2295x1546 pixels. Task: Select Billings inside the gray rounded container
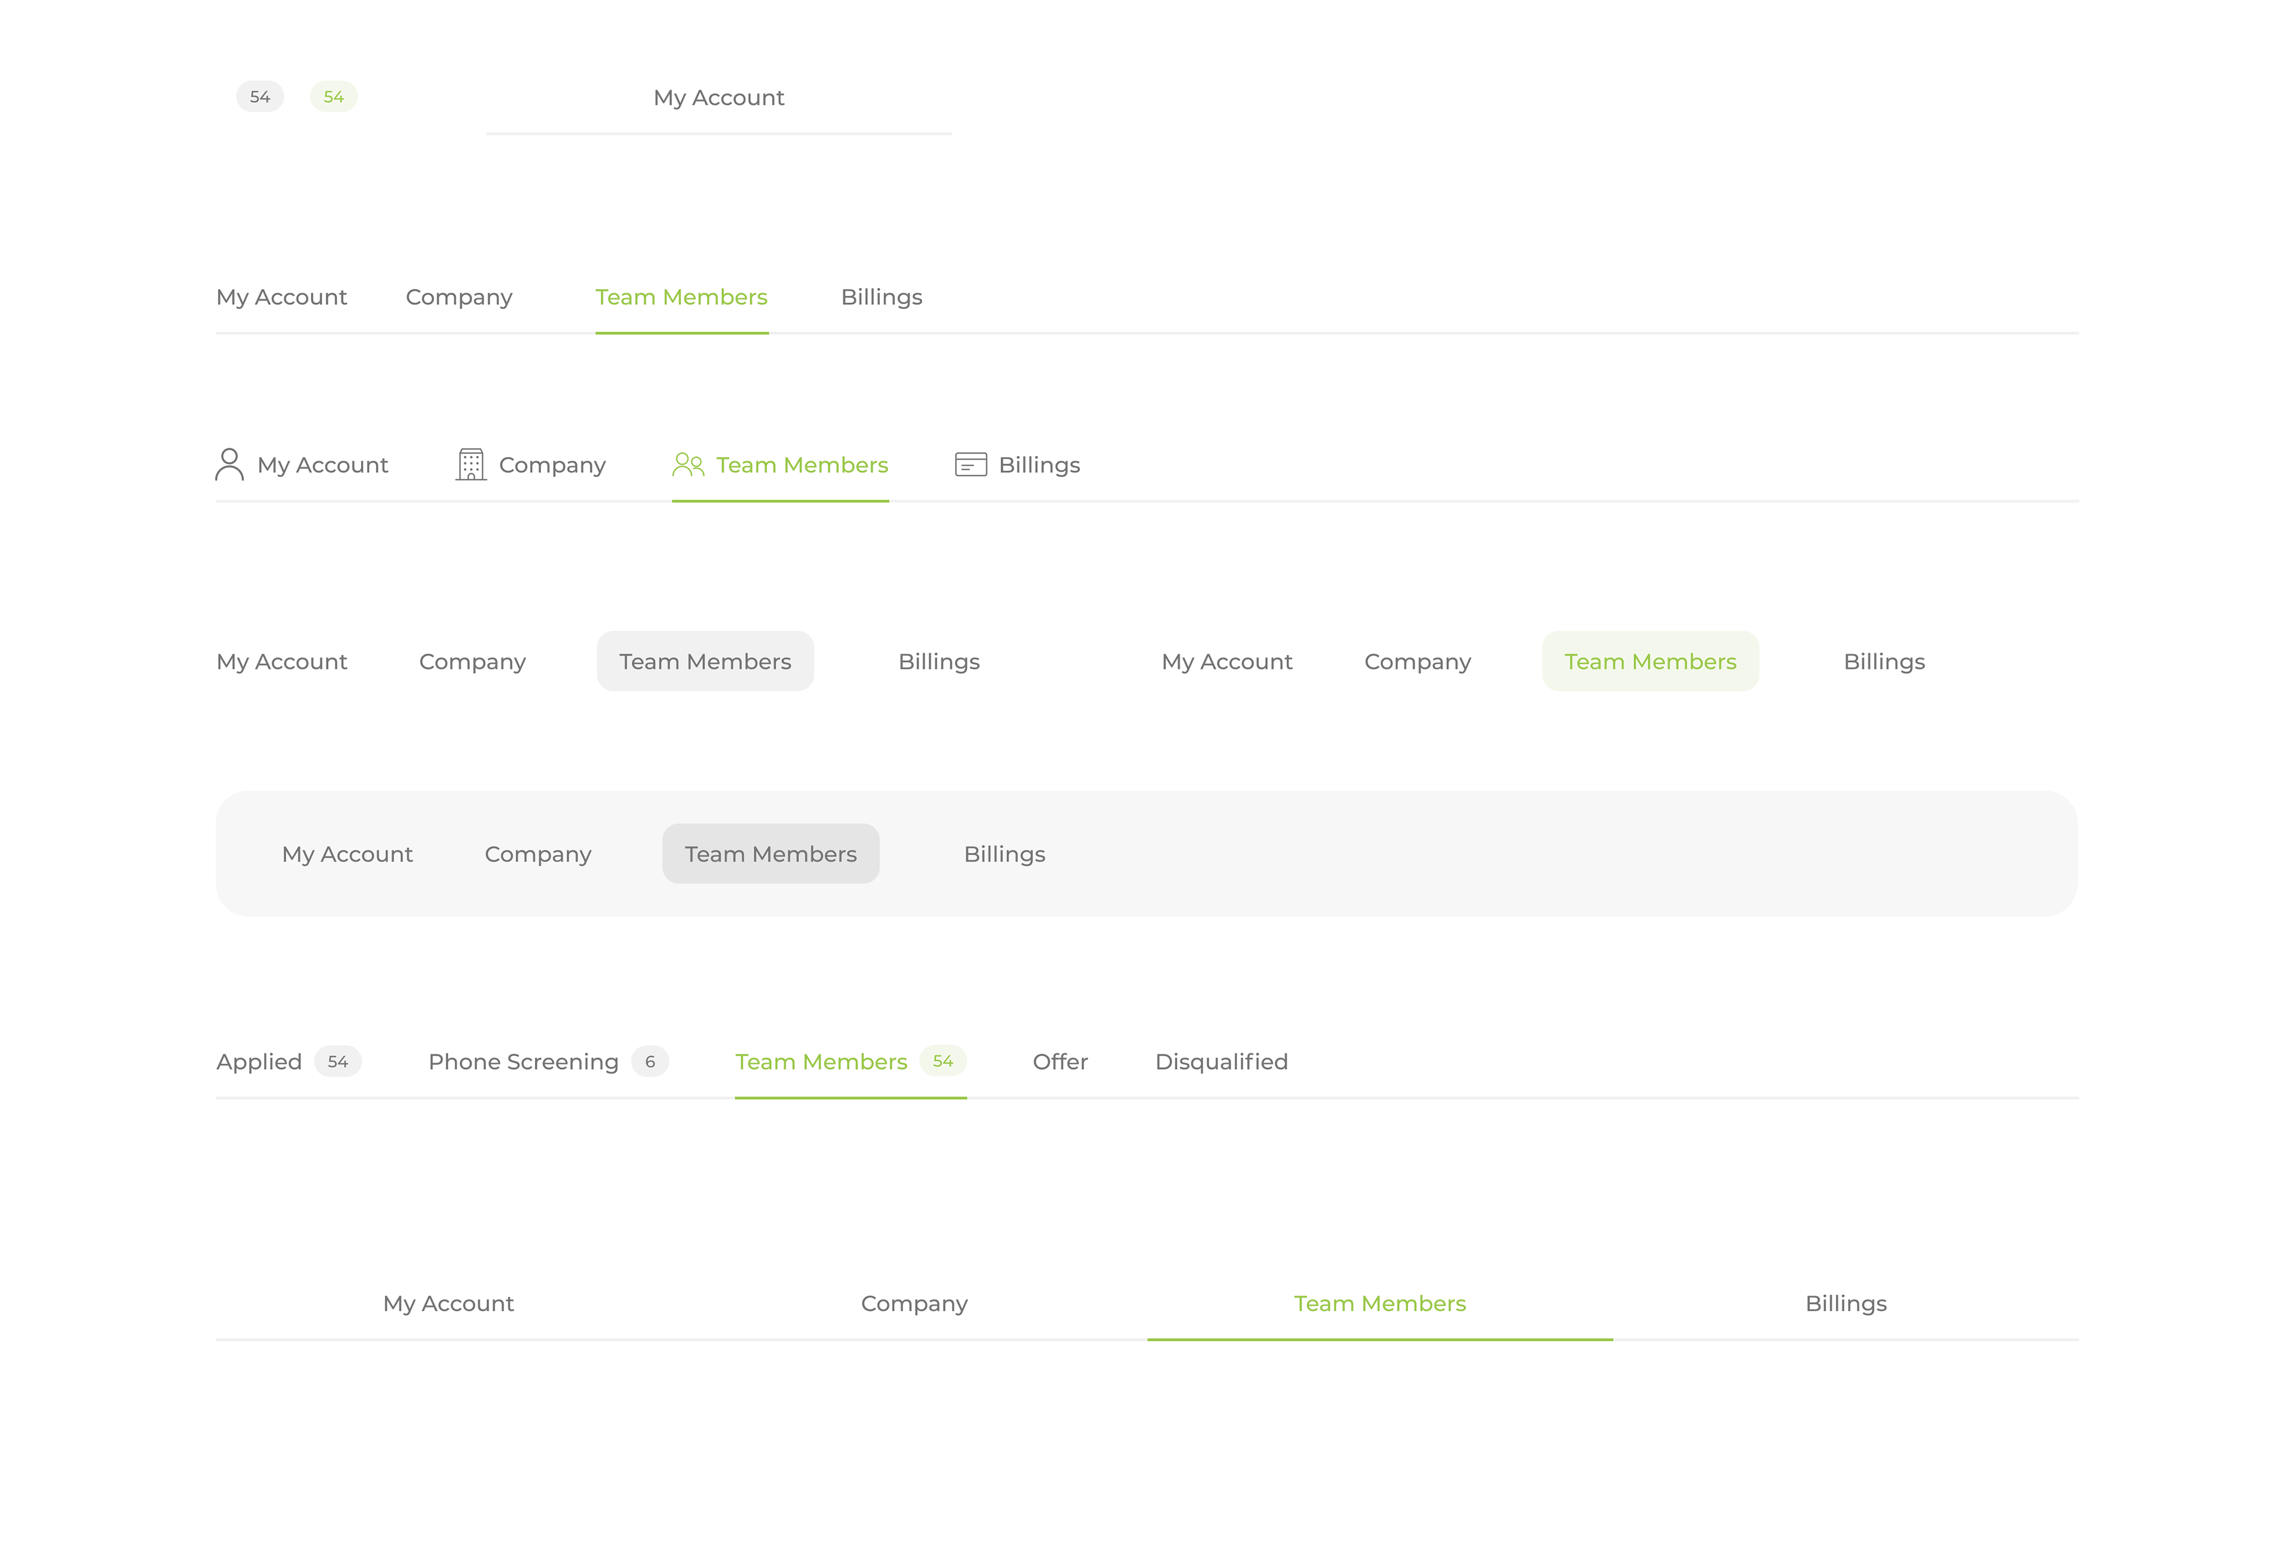[1005, 854]
